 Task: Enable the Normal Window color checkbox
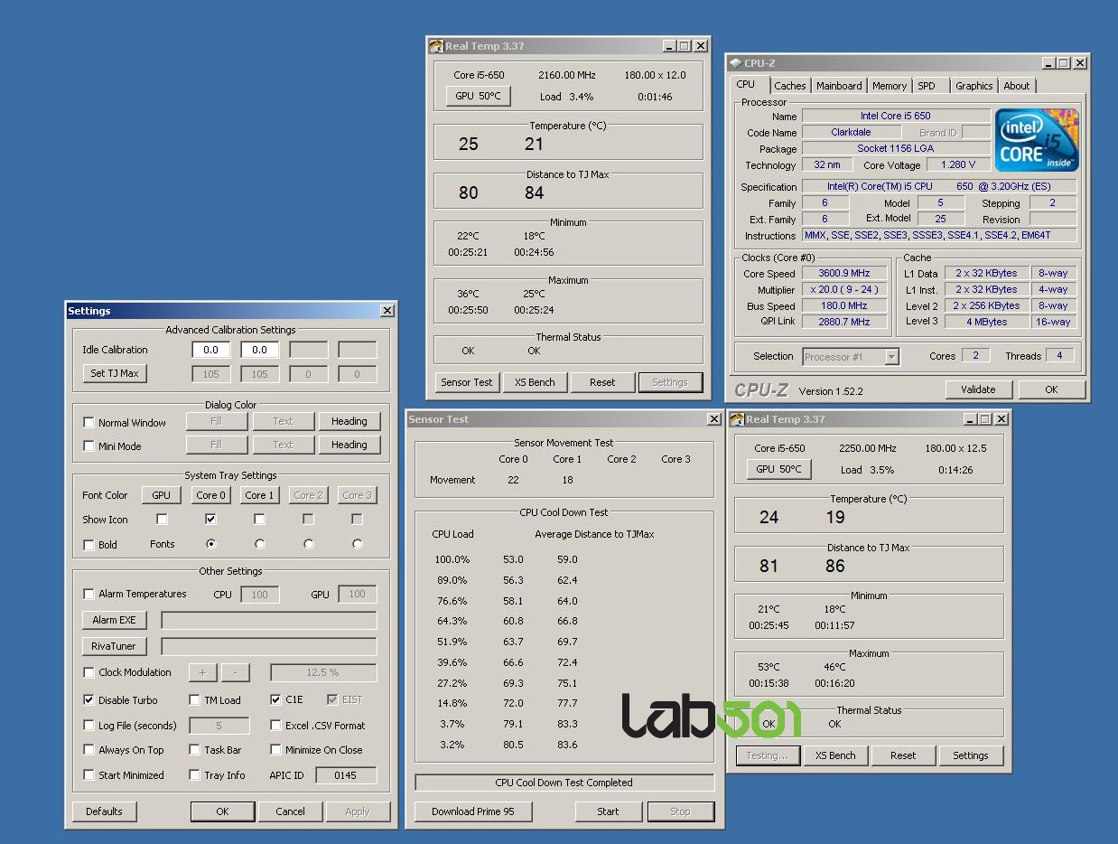[x=89, y=422]
